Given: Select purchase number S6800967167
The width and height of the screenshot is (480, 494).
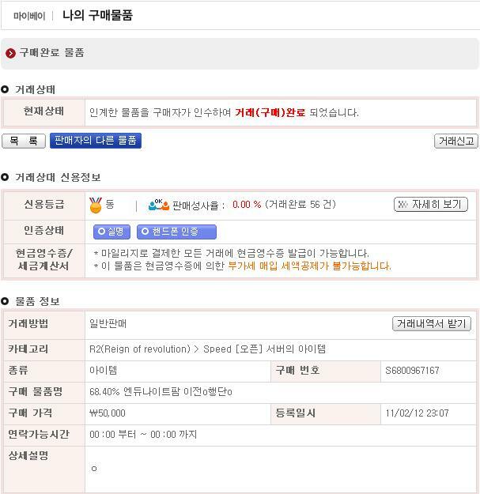Looking at the screenshot, I should (412, 371).
